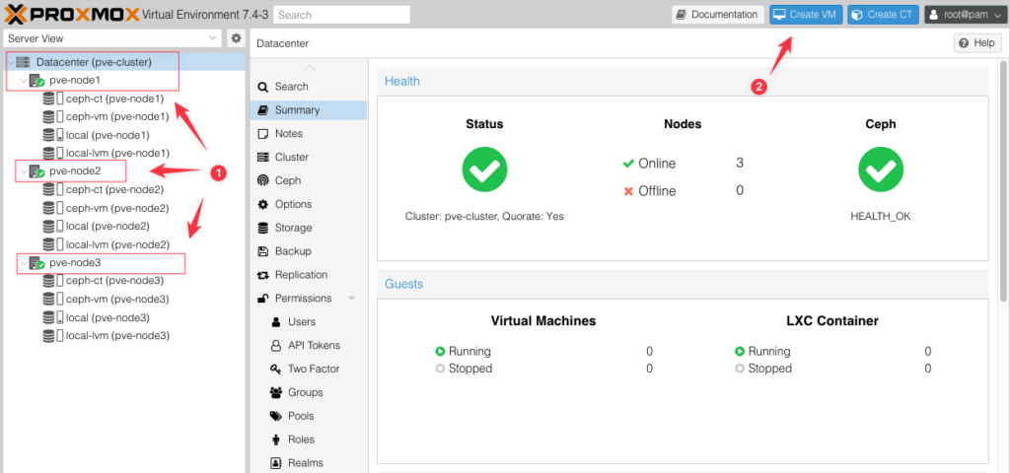Click the Datacenter server rack icon
Viewport: 1010px width, 473px height.
pyautogui.click(x=24, y=62)
